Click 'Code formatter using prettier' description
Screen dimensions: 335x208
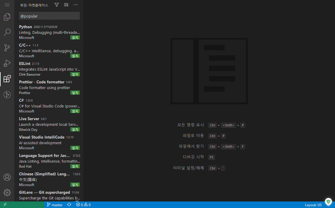[x=45, y=88]
